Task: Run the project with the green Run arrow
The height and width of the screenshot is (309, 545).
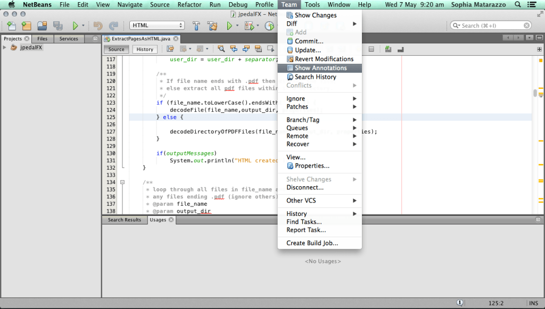Action: (x=230, y=25)
